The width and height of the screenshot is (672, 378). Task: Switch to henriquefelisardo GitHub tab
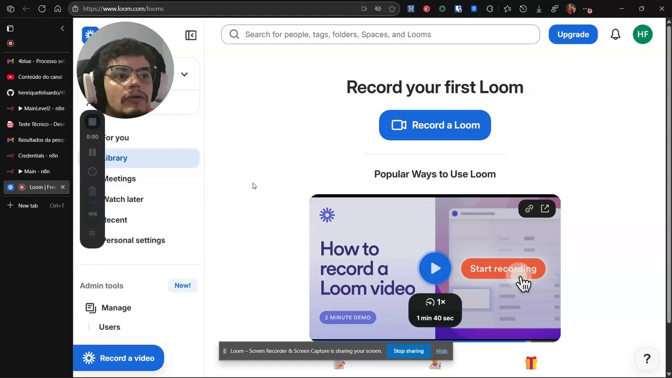[36, 92]
